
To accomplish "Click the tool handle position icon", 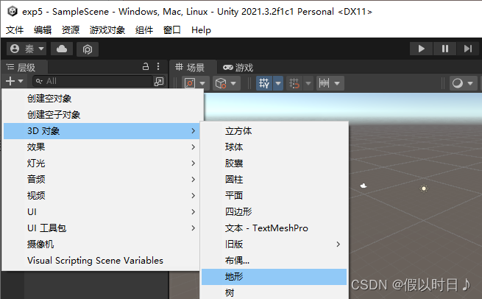I will 190,83.
